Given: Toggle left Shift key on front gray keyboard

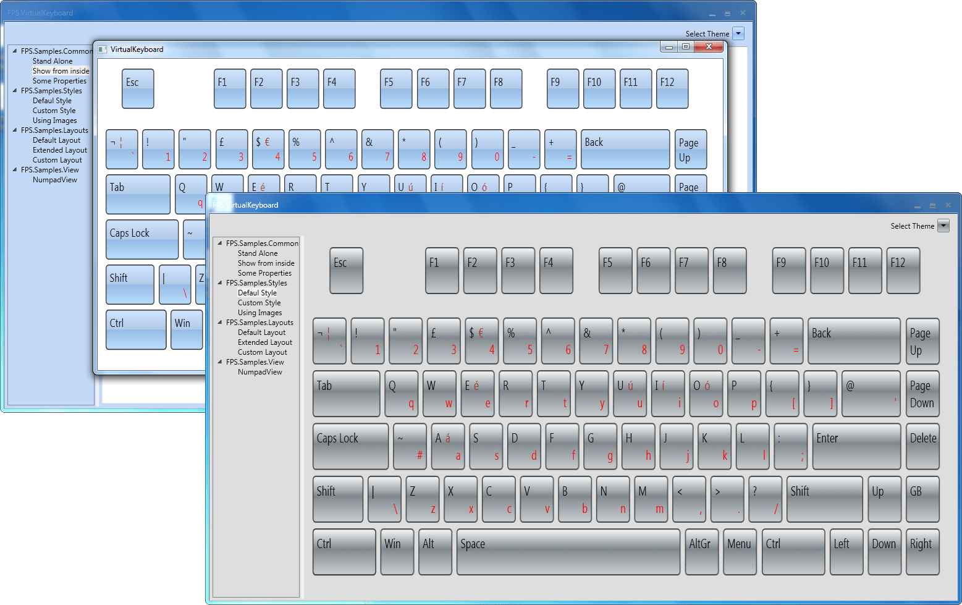Looking at the screenshot, I should [x=338, y=499].
